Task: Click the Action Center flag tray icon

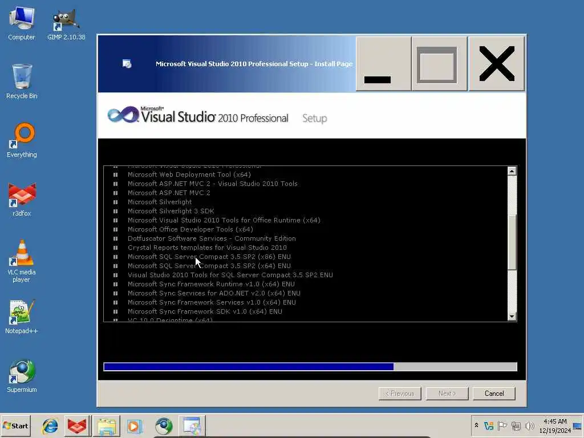Action: tap(502, 425)
